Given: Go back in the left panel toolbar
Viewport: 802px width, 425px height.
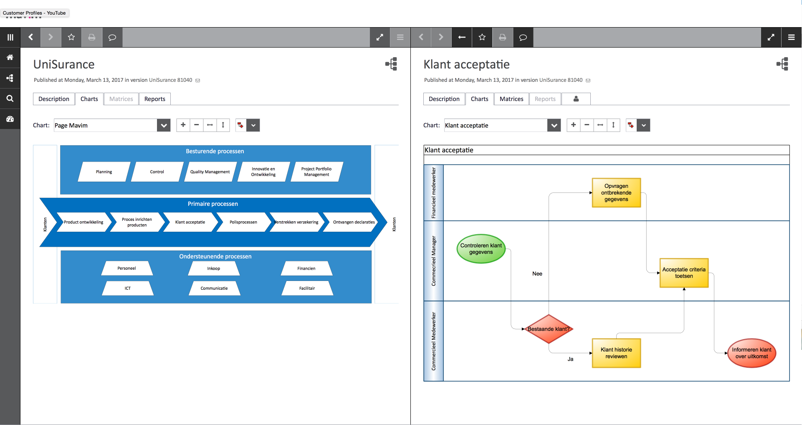Looking at the screenshot, I should [30, 38].
